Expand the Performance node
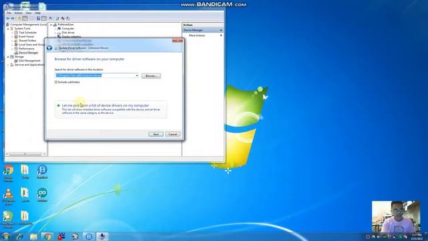This screenshot has height=241, width=428. (x=12, y=48)
